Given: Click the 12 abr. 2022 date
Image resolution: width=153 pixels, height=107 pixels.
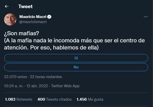Looking at the screenshot, I should [x=37, y=86].
